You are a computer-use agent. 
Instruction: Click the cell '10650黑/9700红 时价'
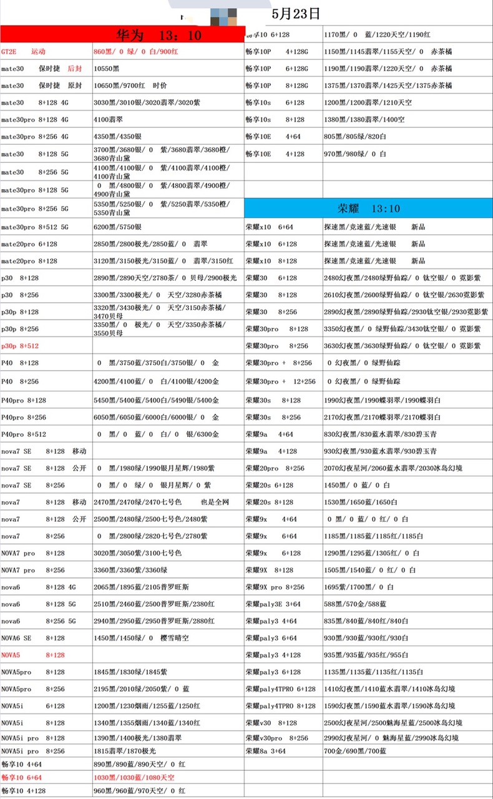tap(168, 86)
